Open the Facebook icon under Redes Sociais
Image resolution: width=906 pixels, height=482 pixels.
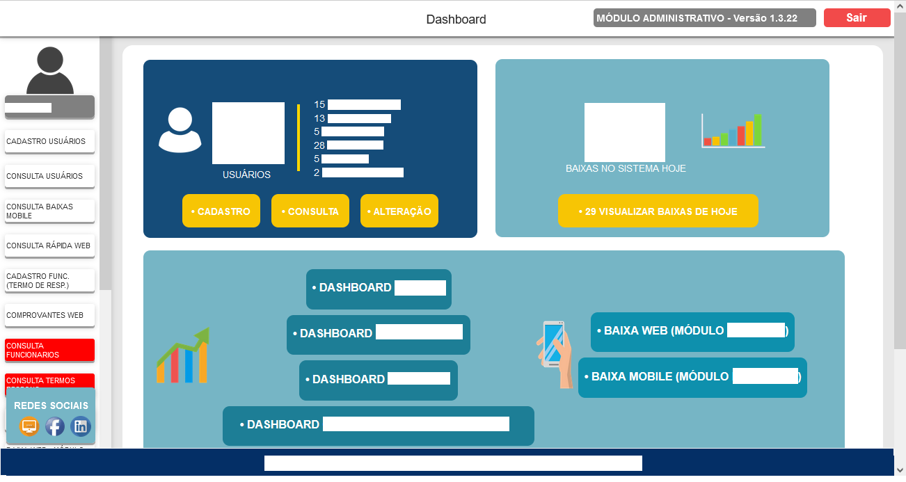pyautogui.click(x=54, y=426)
